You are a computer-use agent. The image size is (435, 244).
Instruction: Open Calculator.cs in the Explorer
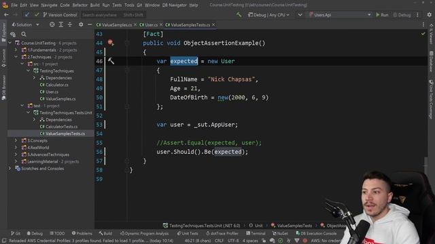[x=54, y=85]
